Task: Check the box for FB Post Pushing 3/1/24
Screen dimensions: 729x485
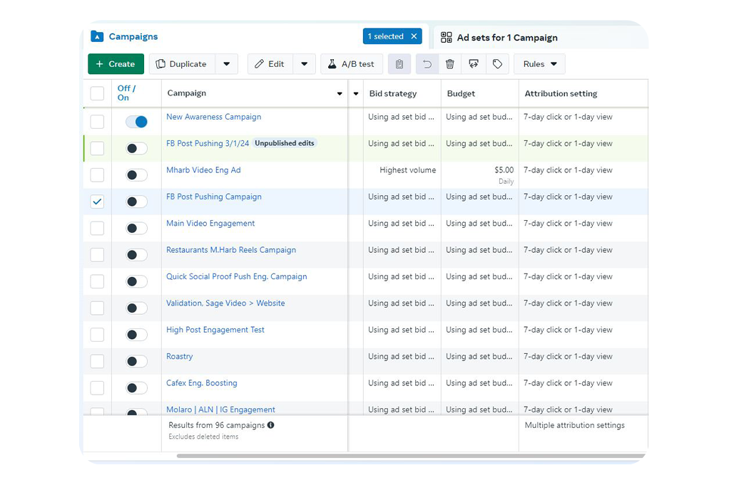Action: tap(97, 149)
